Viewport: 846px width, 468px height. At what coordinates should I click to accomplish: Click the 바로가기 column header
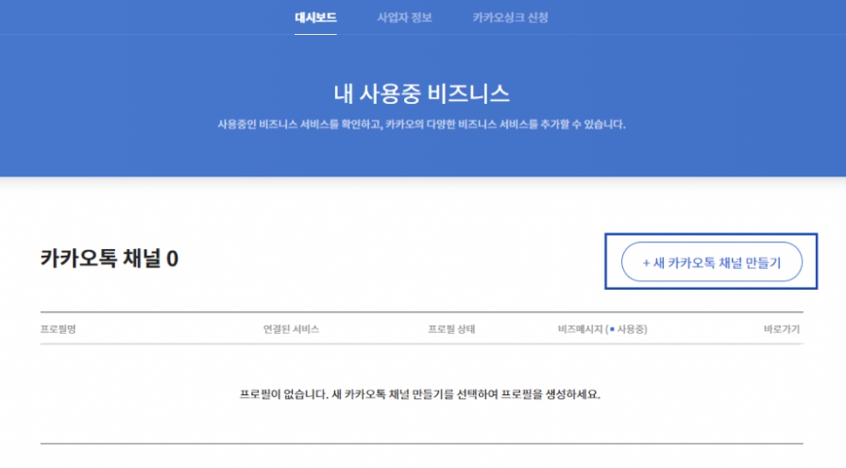(782, 329)
